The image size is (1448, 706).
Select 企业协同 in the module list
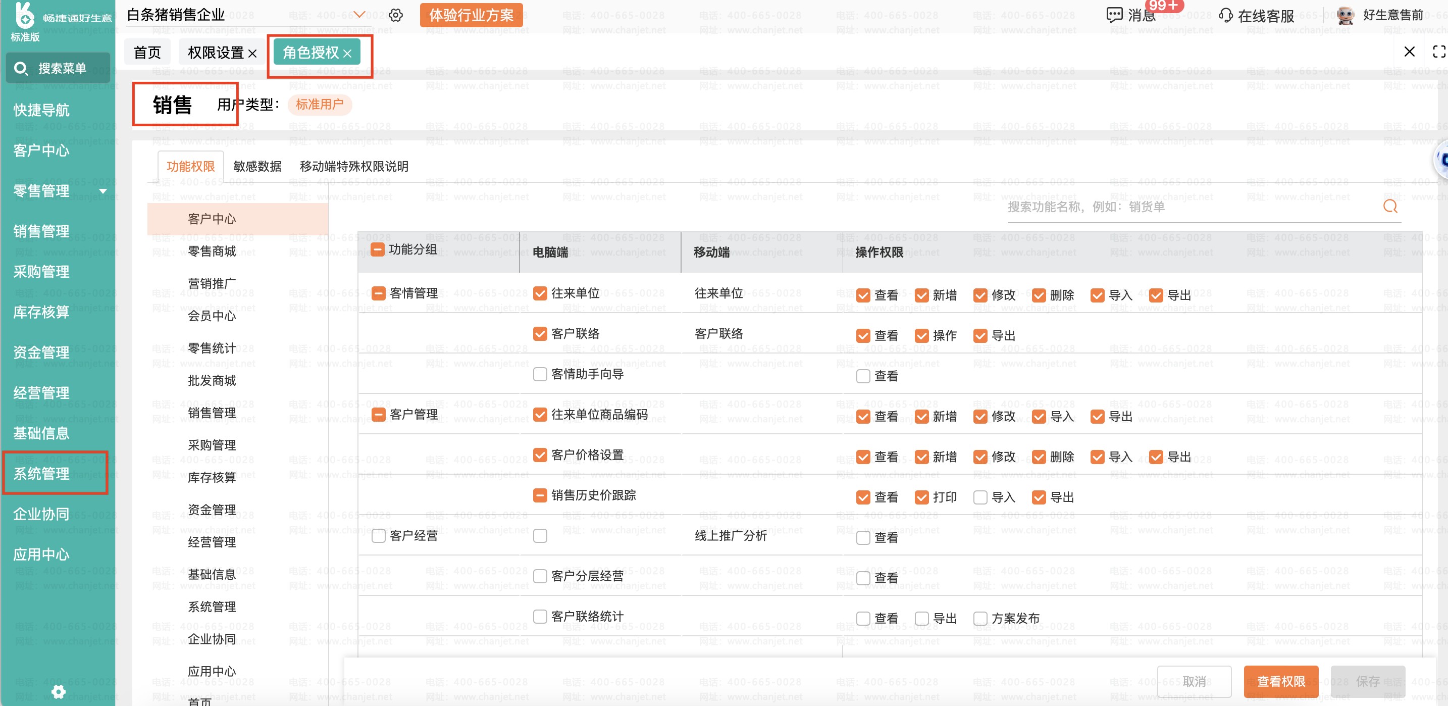click(212, 639)
